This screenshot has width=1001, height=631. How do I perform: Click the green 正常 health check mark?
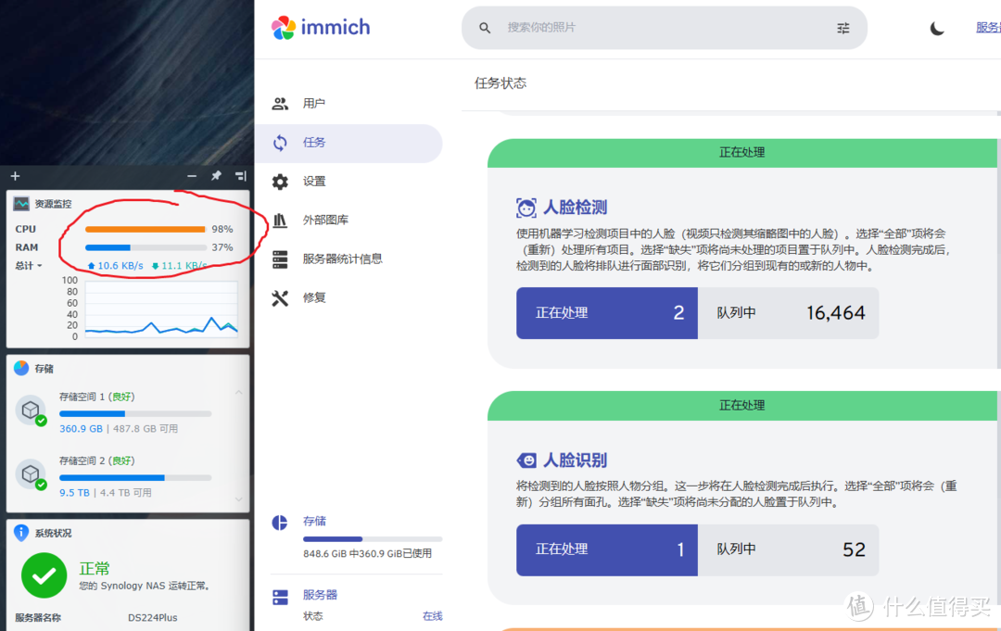[x=44, y=576]
